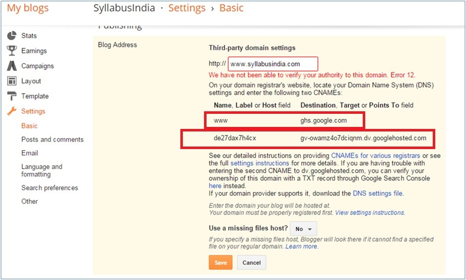Click the Blog Address label

pyautogui.click(x=117, y=45)
